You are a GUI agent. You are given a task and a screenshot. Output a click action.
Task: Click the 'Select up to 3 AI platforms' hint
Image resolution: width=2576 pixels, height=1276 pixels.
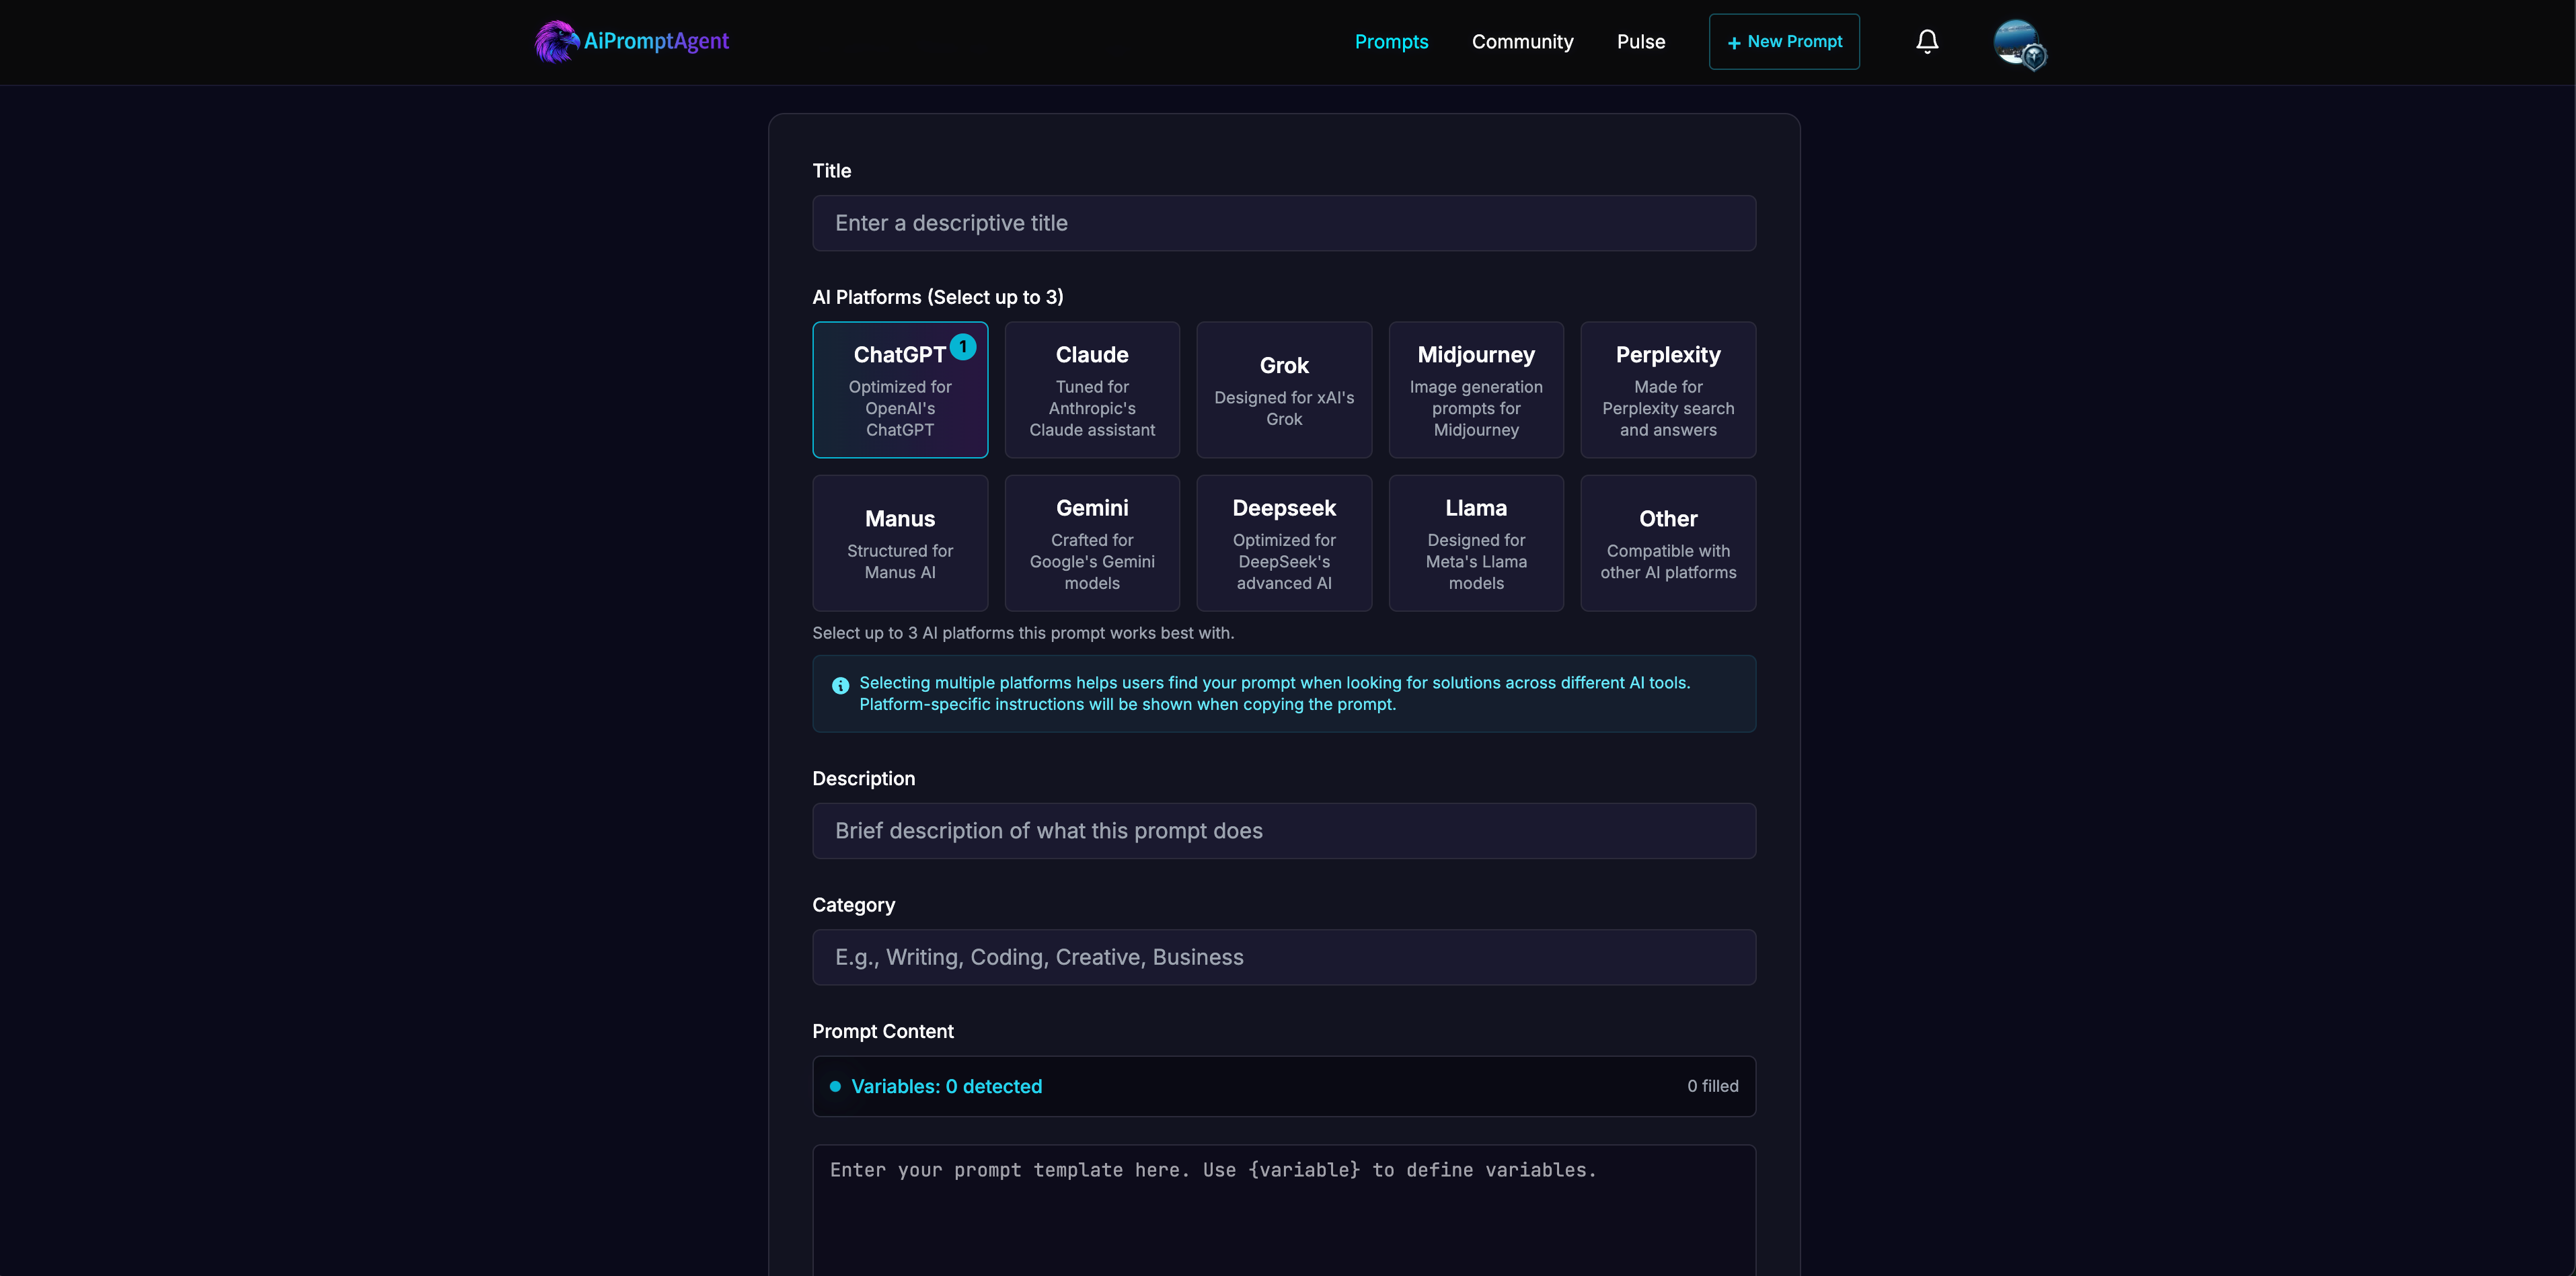coord(1023,633)
